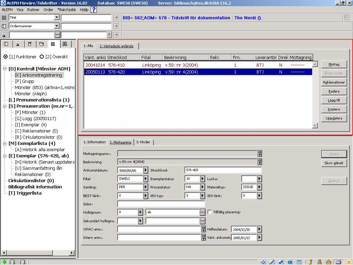Switch to the 1. Information tab

(94, 142)
